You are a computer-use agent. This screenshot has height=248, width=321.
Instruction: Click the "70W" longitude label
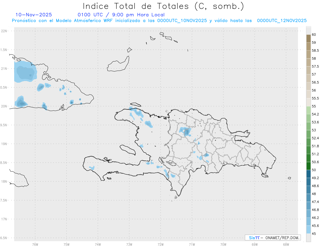(223, 244)
